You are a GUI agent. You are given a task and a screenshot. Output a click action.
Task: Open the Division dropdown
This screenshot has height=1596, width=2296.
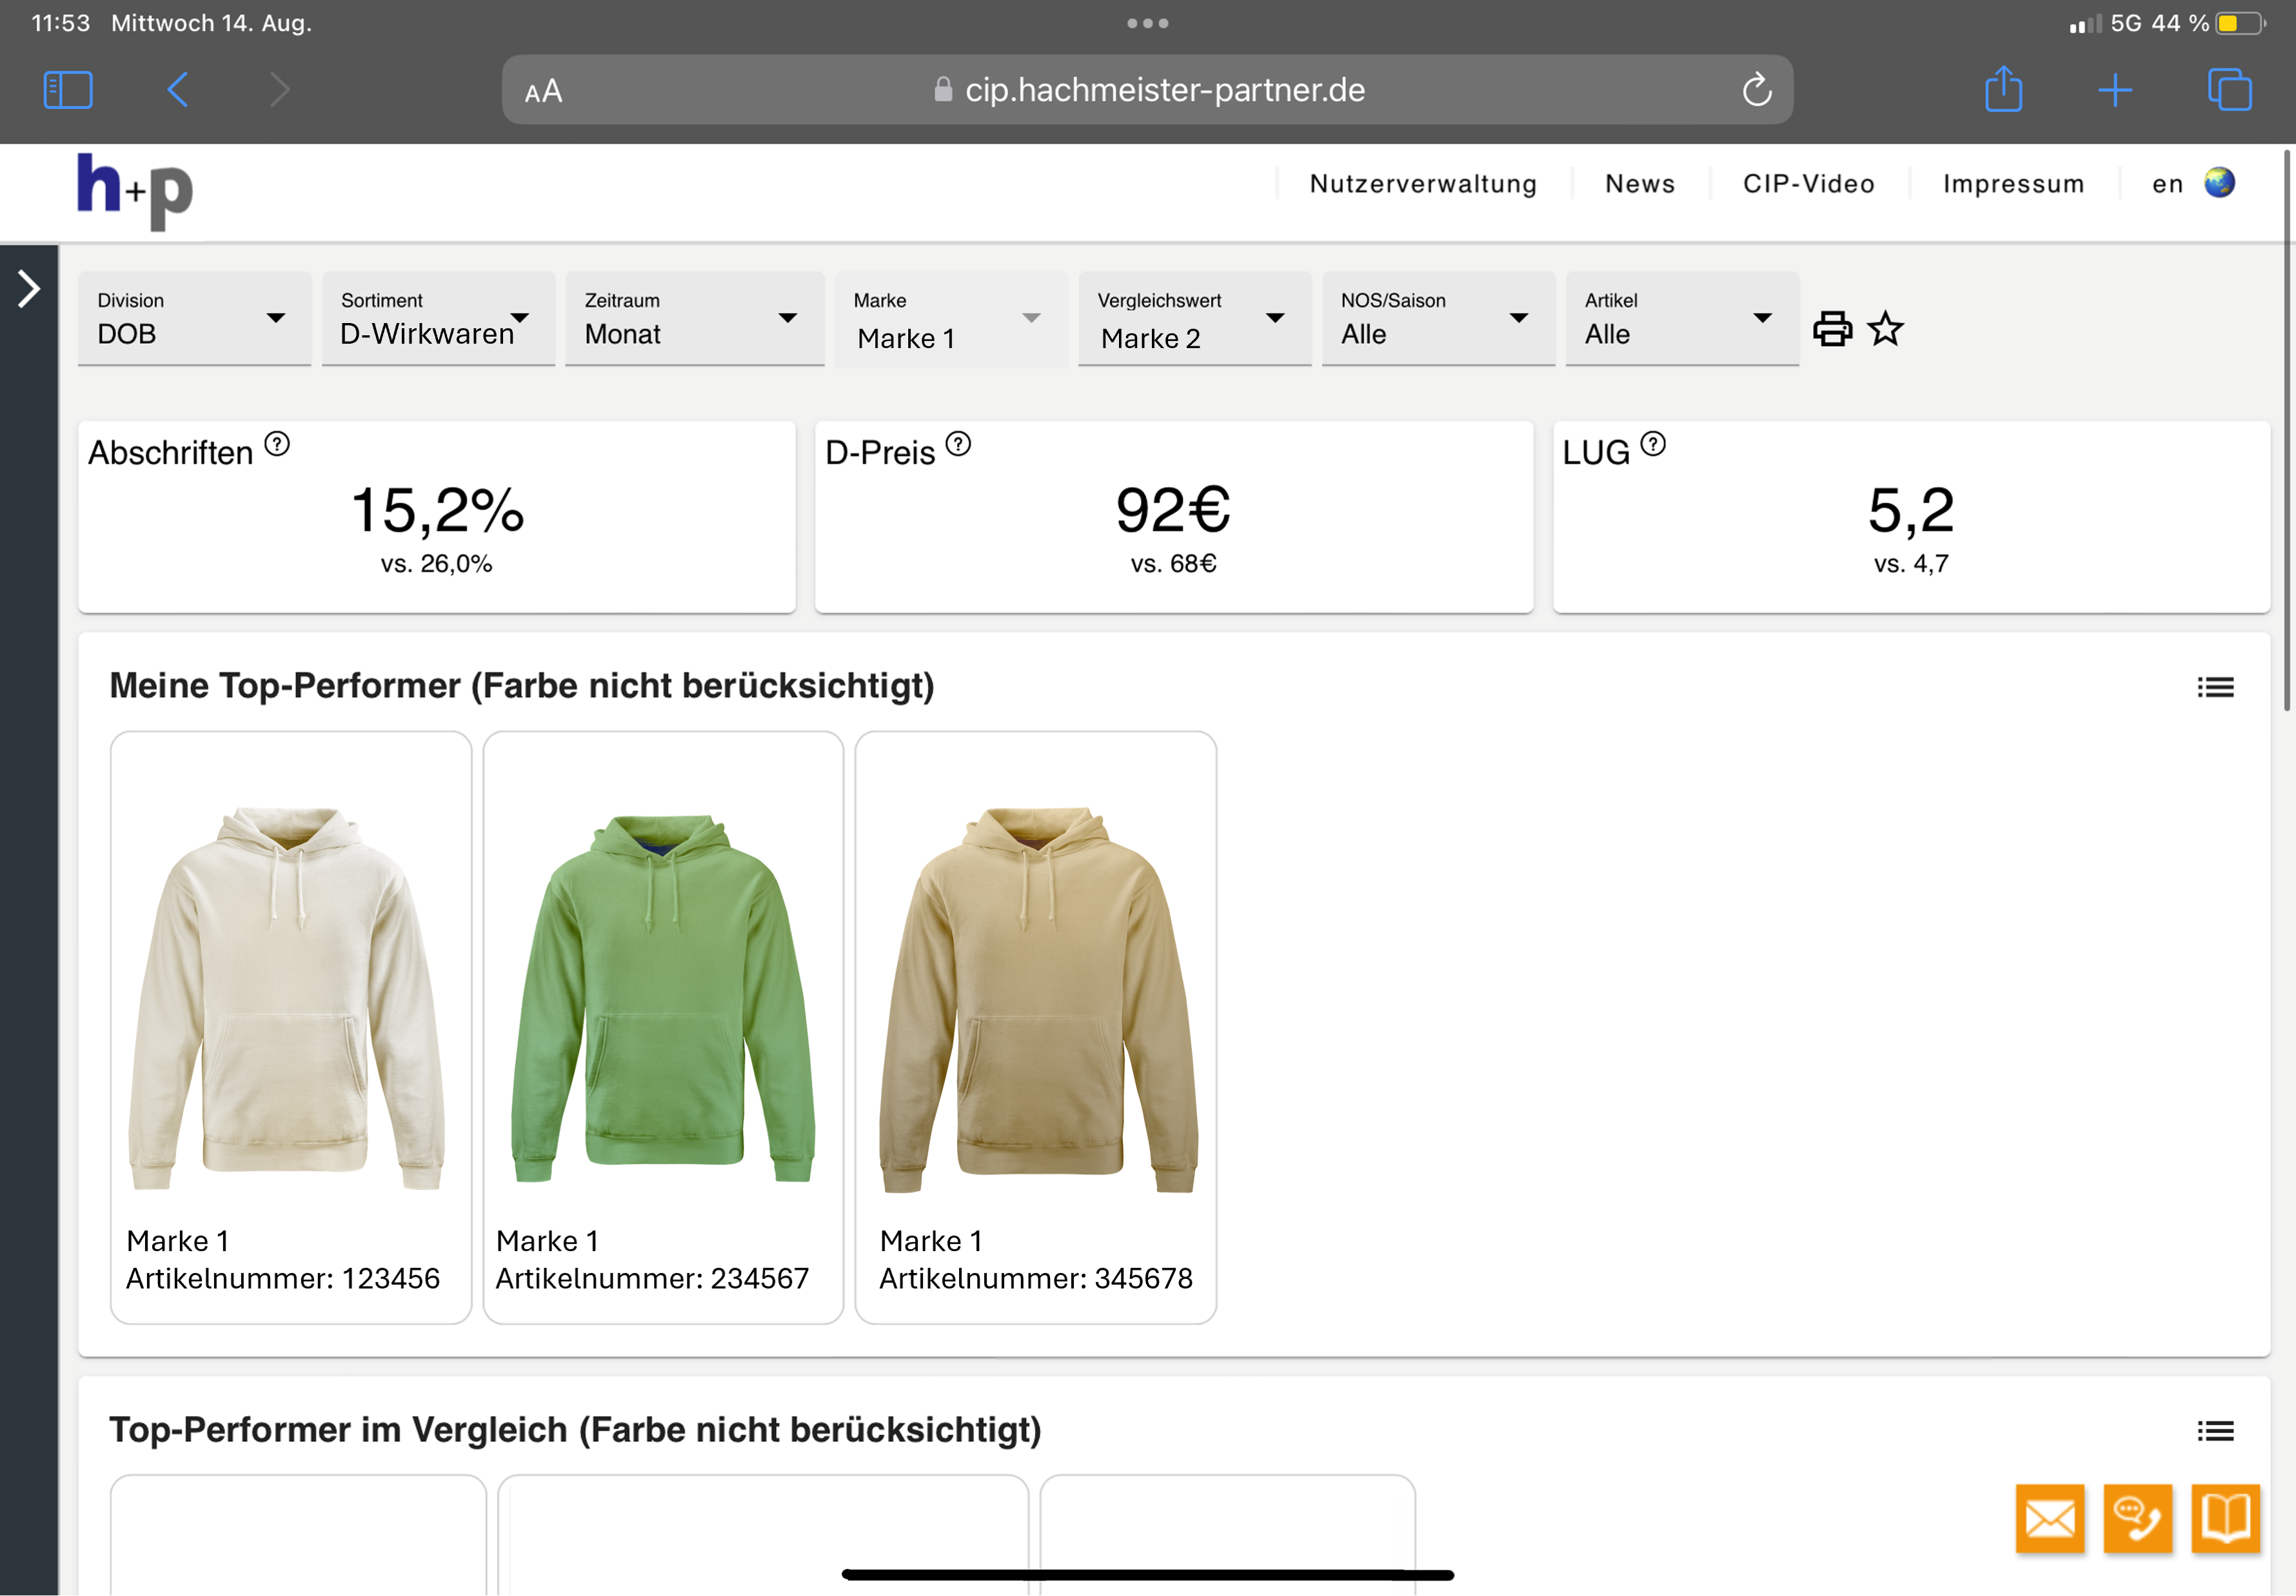pyautogui.click(x=194, y=318)
